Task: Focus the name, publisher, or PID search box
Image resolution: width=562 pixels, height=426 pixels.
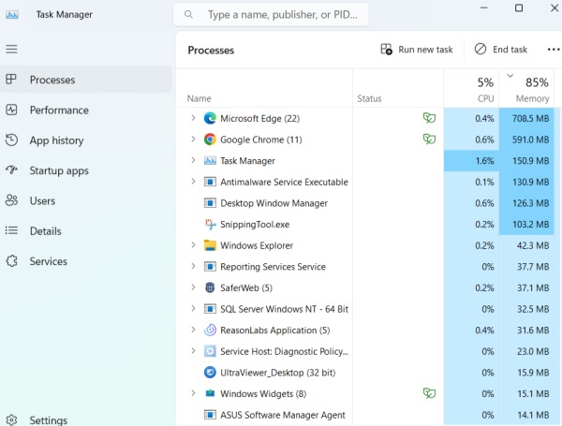Action: (x=271, y=15)
